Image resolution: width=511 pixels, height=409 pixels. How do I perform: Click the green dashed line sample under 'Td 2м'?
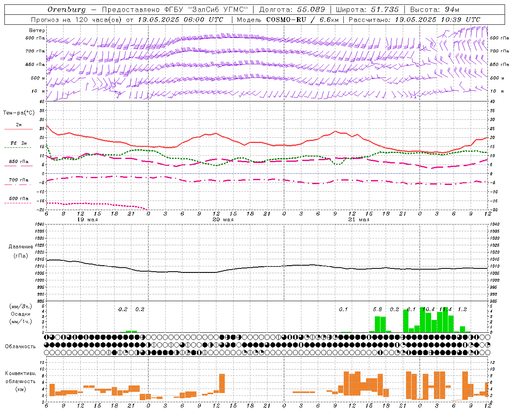coord(18,148)
